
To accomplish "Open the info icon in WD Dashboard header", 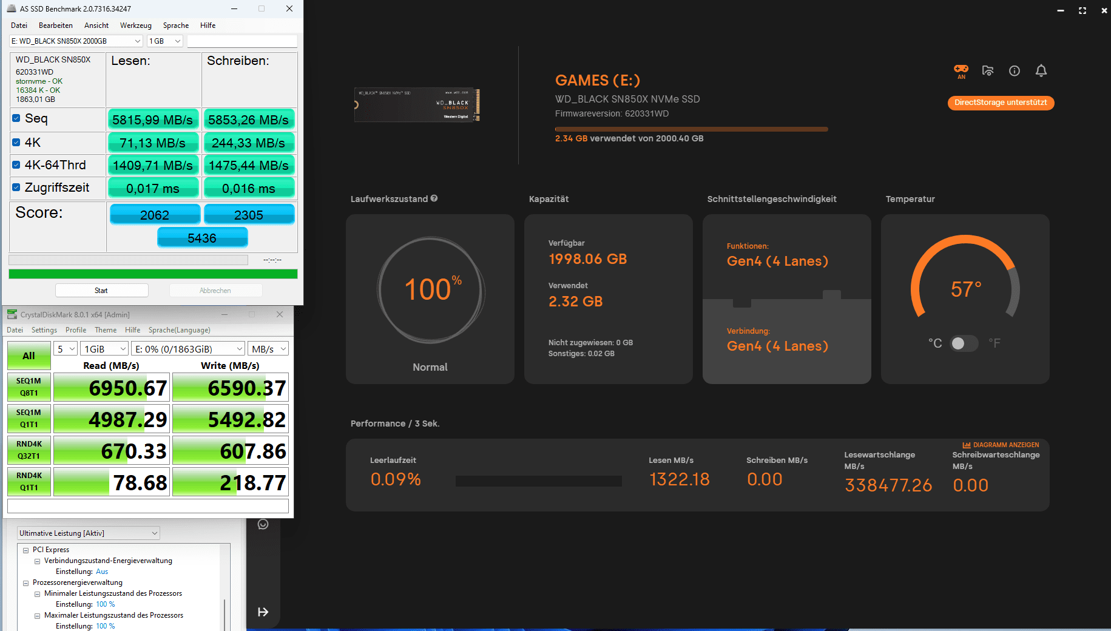I will (x=1015, y=70).
